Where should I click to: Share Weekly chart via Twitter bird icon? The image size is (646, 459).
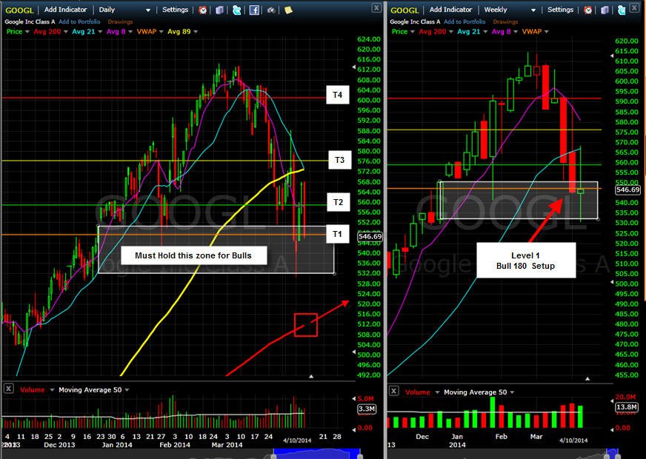click(622, 10)
